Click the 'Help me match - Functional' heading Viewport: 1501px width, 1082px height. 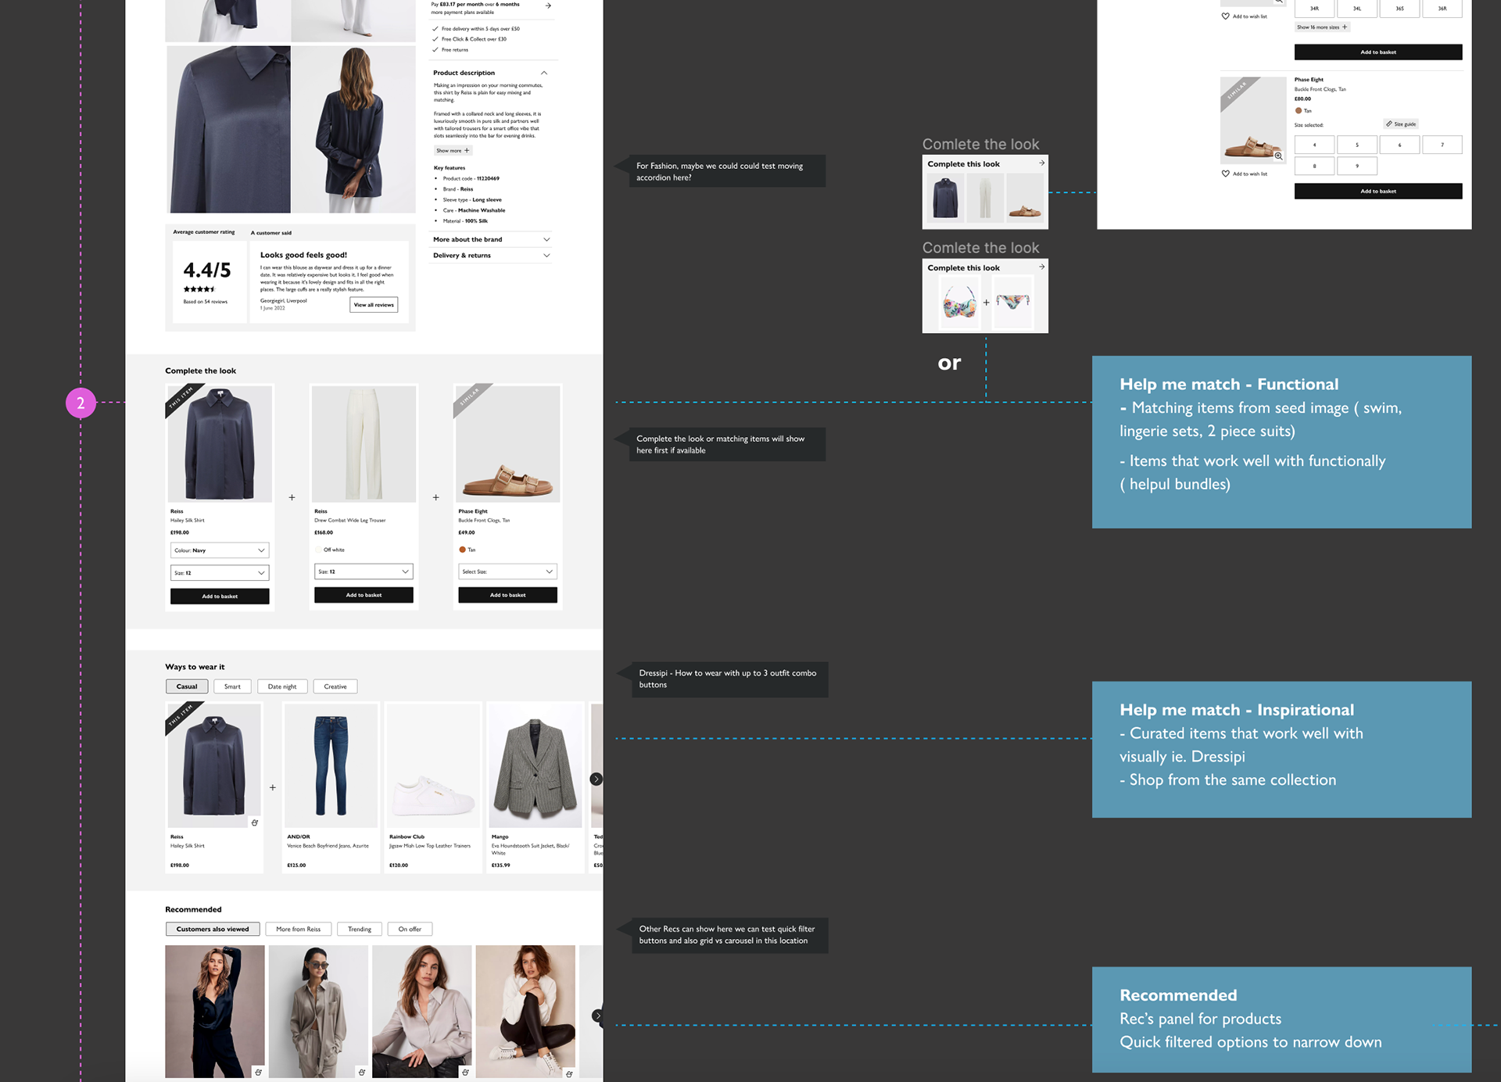pyautogui.click(x=1229, y=384)
